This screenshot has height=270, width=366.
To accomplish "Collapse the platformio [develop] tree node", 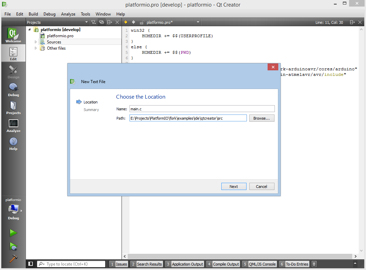I will click(x=29, y=29).
